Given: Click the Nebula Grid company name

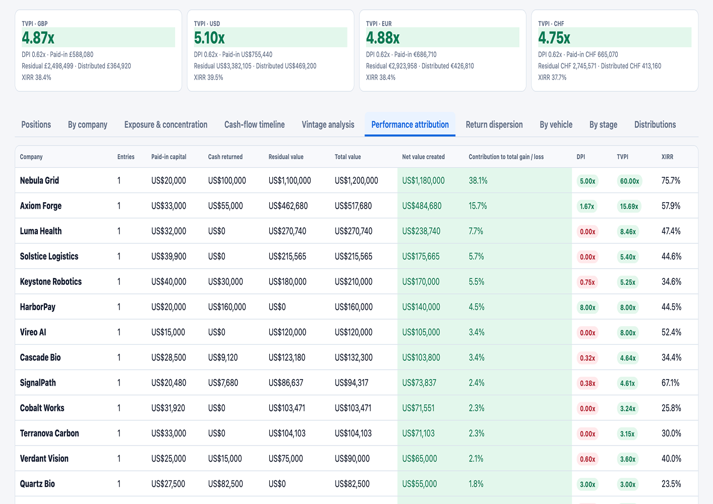Looking at the screenshot, I should click(39, 180).
